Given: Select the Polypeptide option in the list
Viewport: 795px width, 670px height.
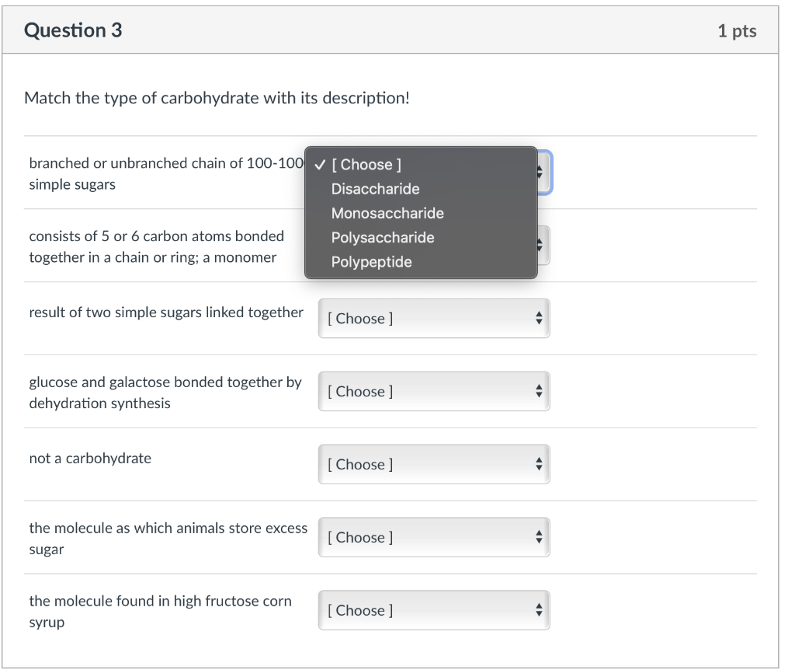Looking at the screenshot, I should point(371,262).
